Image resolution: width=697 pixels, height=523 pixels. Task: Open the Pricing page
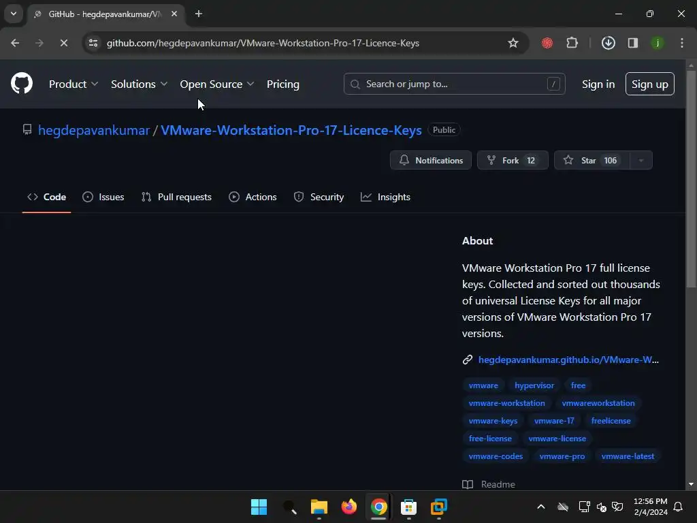click(283, 84)
